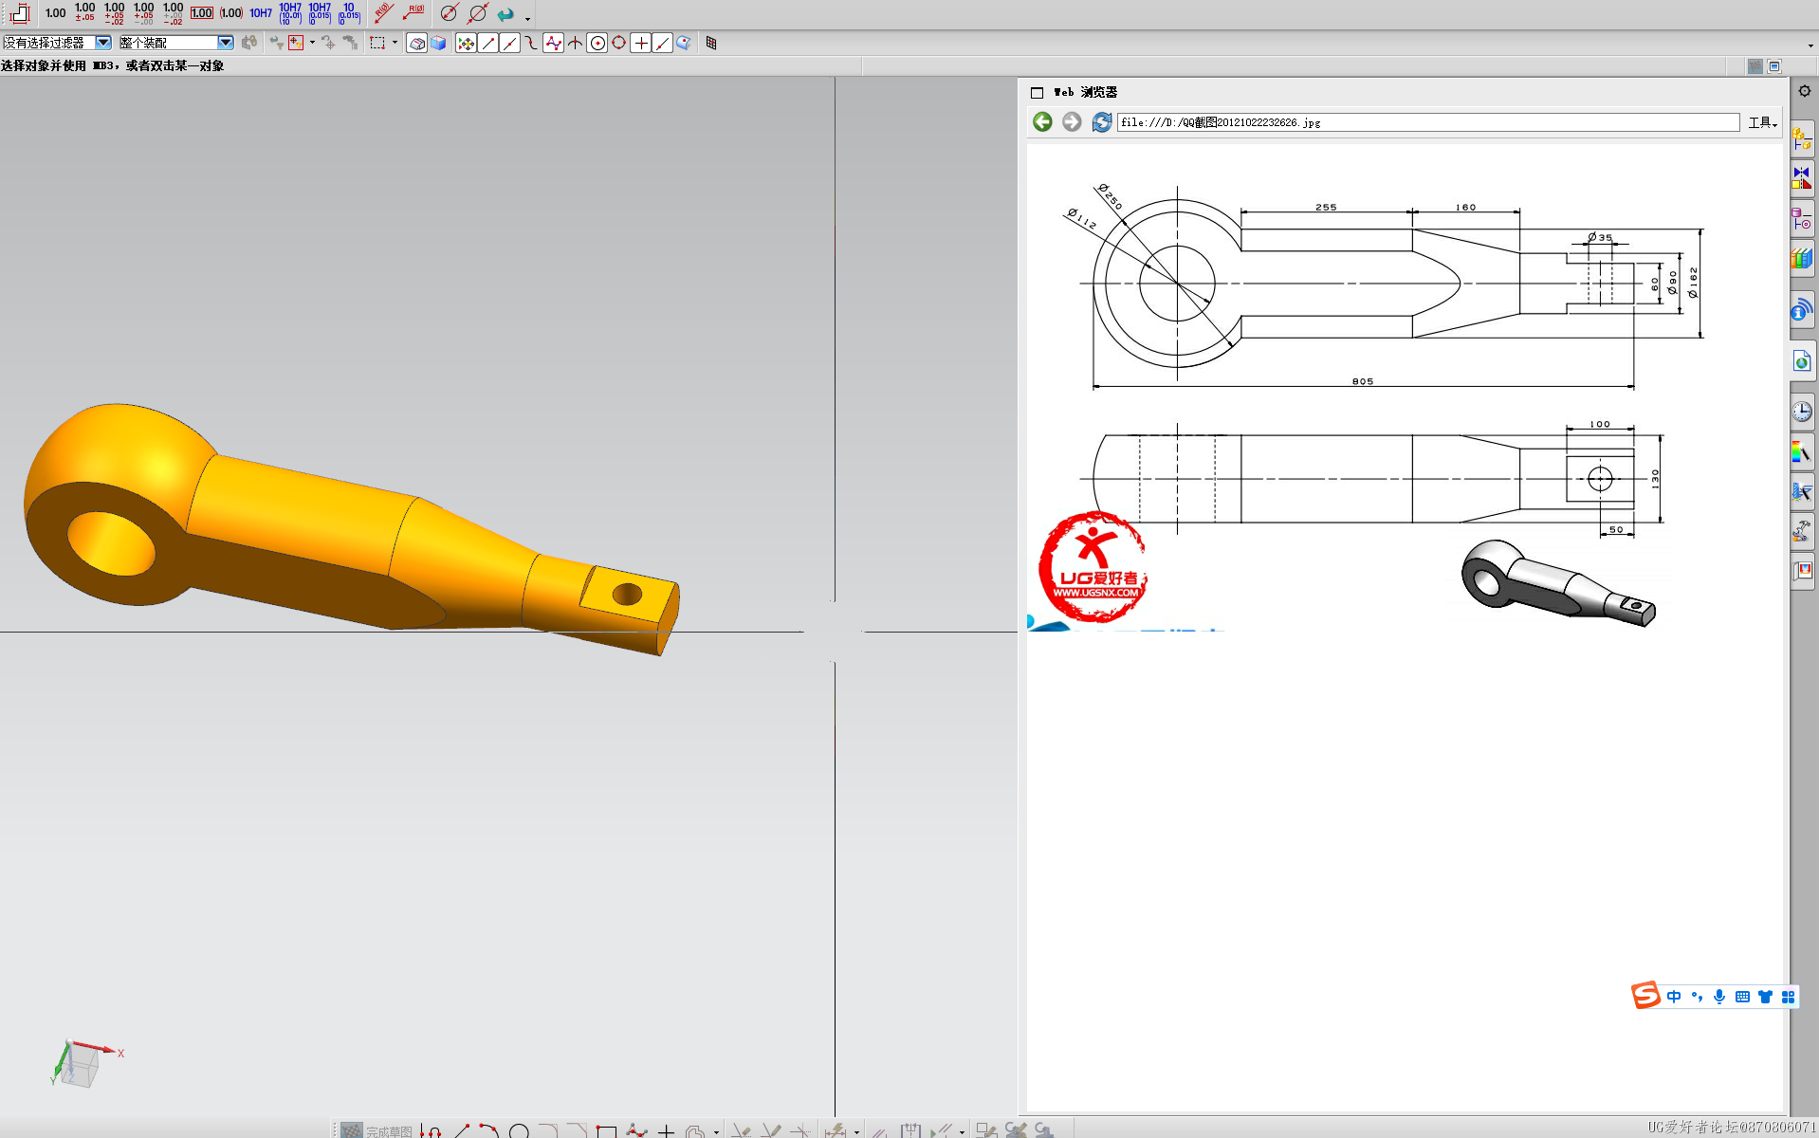
Task: Select the 1.00 ±.05 tolerance style
Action: 84,13
